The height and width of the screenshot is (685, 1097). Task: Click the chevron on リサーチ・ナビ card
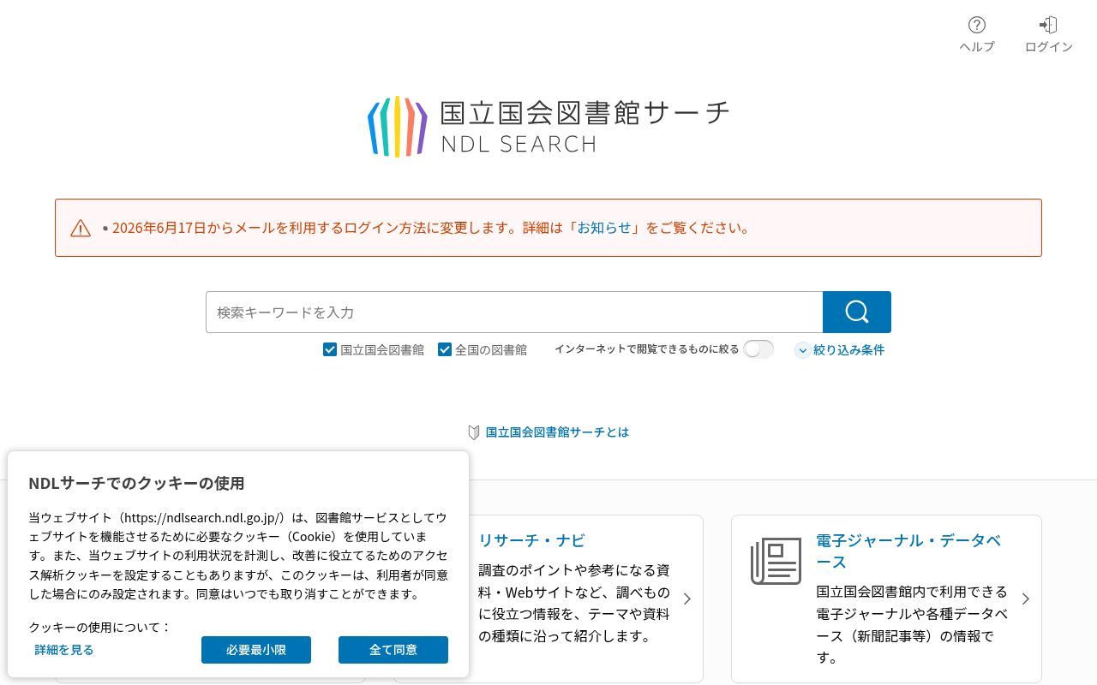click(x=686, y=599)
